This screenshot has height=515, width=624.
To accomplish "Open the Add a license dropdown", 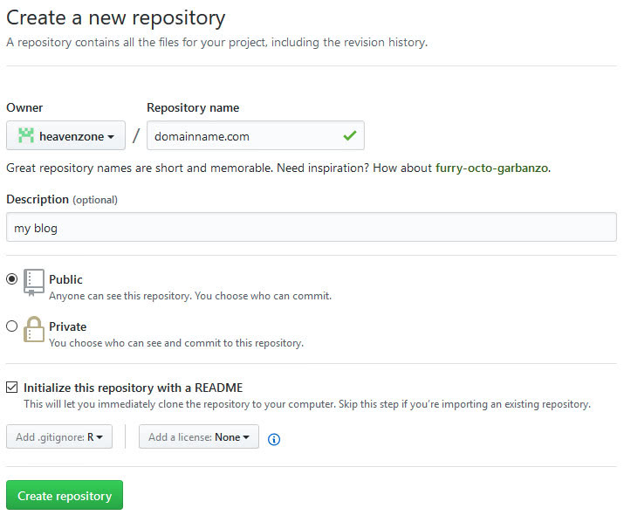I will (199, 437).
